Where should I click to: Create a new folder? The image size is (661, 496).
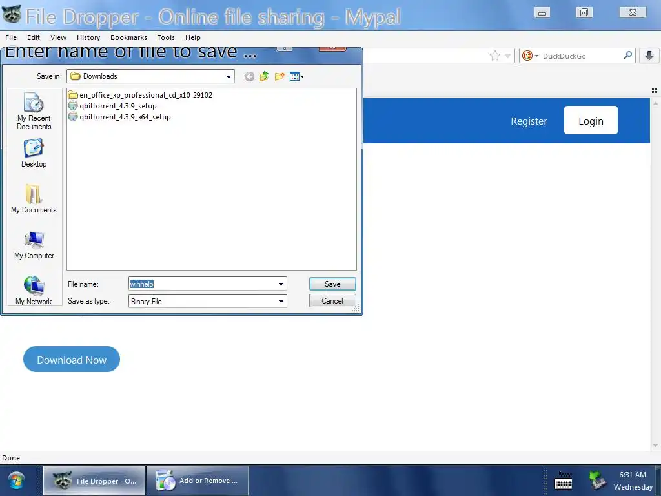279,76
